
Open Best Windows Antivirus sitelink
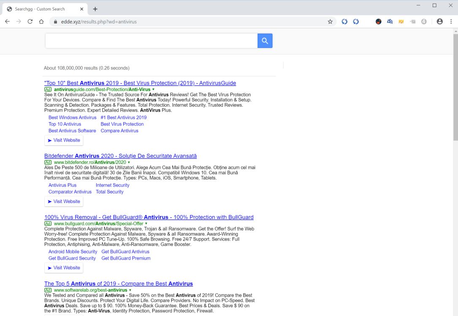73,118
